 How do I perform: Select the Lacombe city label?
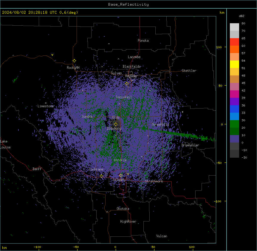point(134,57)
